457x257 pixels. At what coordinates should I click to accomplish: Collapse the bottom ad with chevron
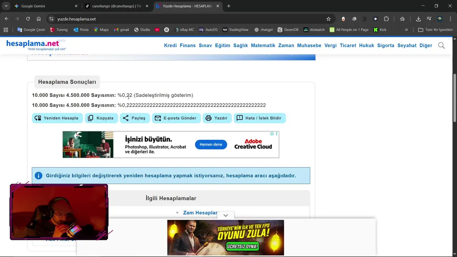point(226,215)
